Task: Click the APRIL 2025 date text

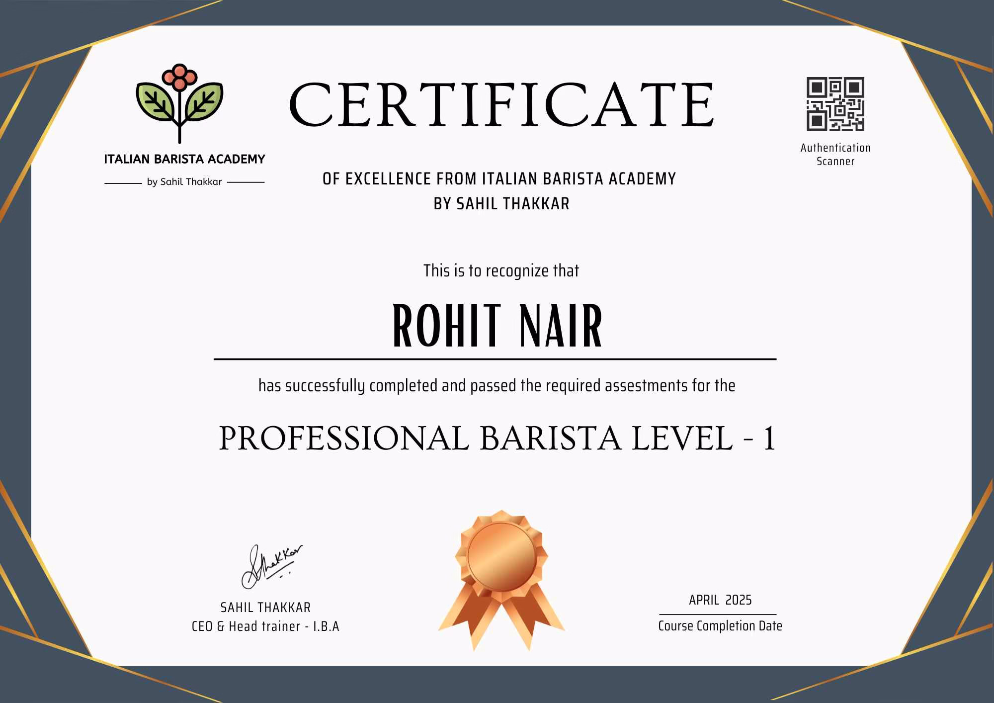Action: 720,600
